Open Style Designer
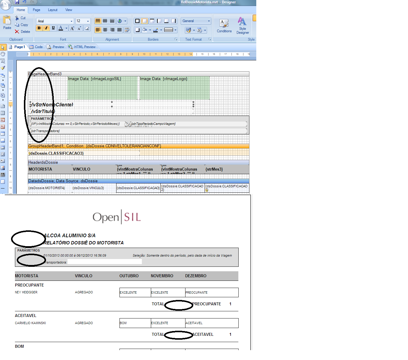The image size is (408, 360). point(243,25)
